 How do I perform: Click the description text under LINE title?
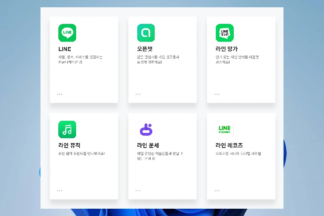80,60
